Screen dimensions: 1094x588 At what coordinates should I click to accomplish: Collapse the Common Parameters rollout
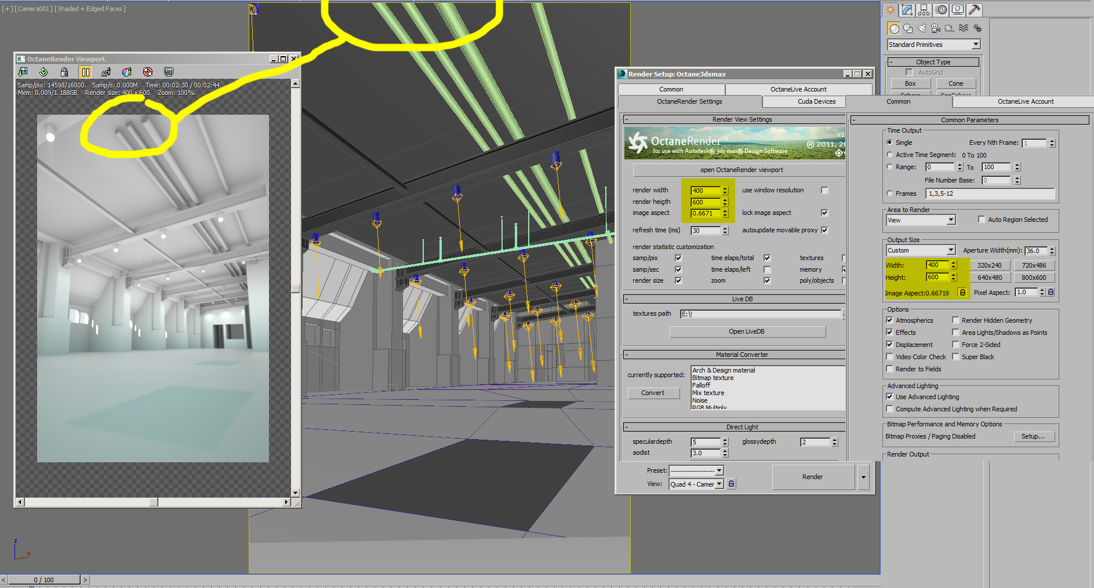coord(854,120)
